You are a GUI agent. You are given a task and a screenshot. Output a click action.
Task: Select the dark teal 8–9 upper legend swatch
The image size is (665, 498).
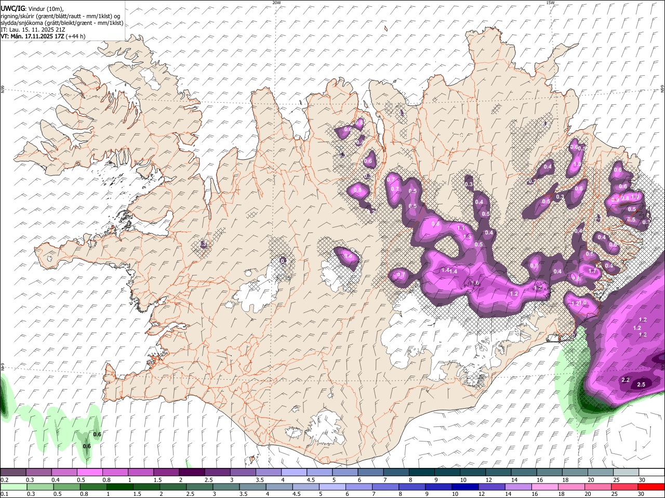coord(422,473)
